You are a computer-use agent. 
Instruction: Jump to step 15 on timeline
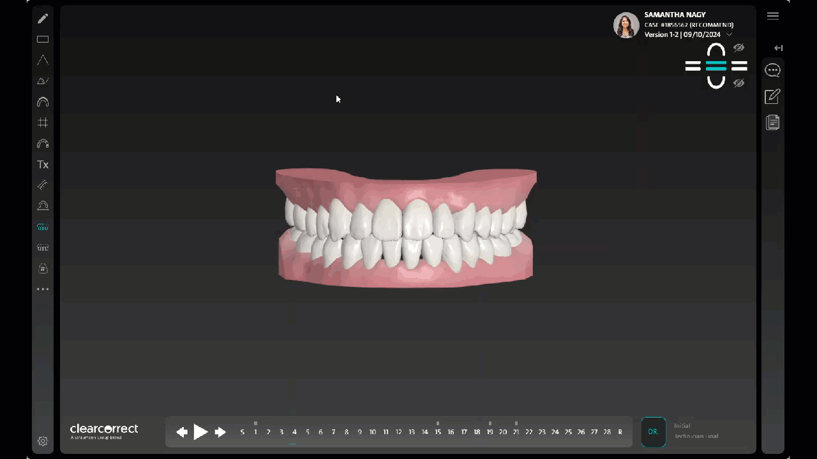[438, 432]
